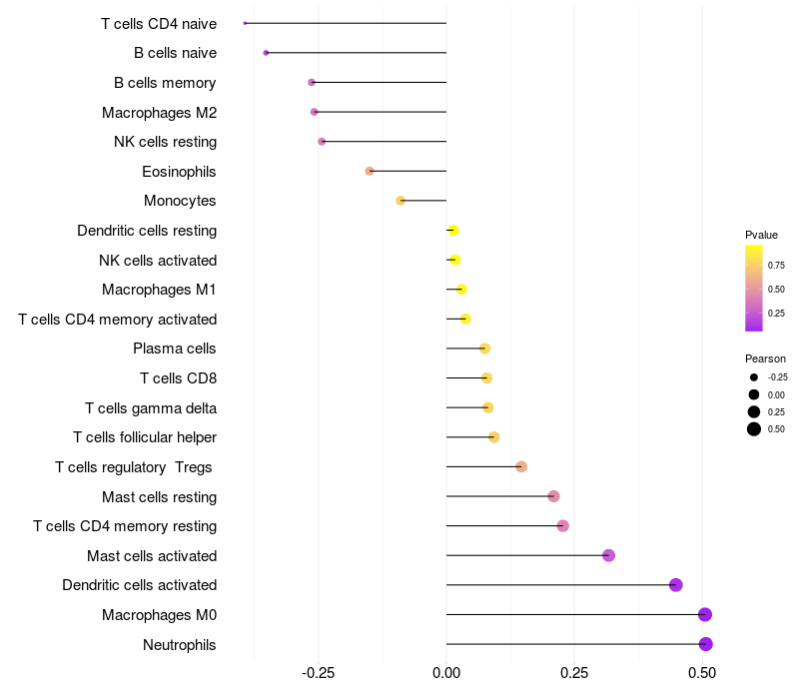Click the Pvalue color gradient bar
799x699 pixels.
pos(754,288)
